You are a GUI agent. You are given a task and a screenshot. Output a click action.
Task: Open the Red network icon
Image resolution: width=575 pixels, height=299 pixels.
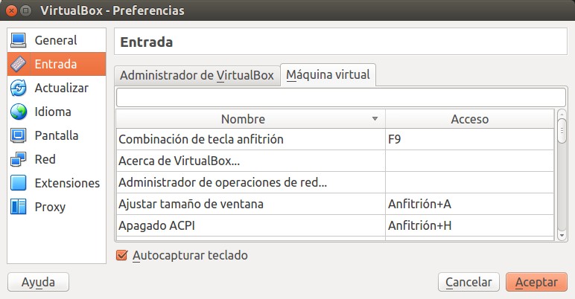[x=19, y=159]
